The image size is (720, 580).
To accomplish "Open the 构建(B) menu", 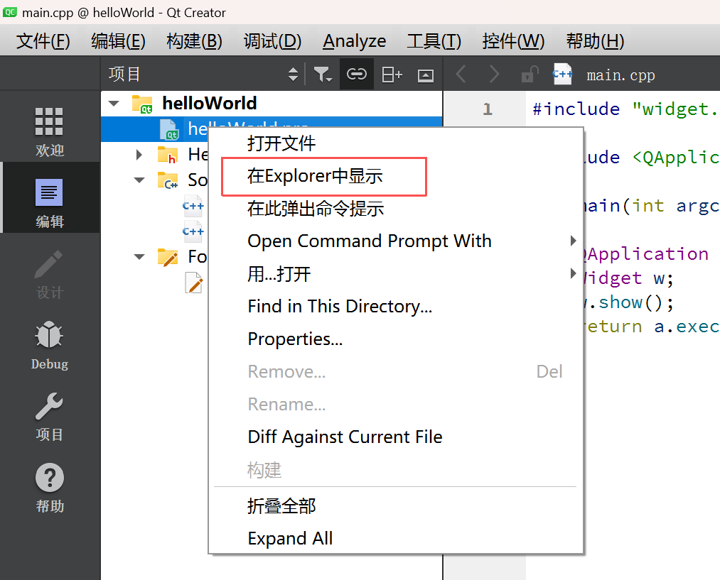I will coord(194,41).
